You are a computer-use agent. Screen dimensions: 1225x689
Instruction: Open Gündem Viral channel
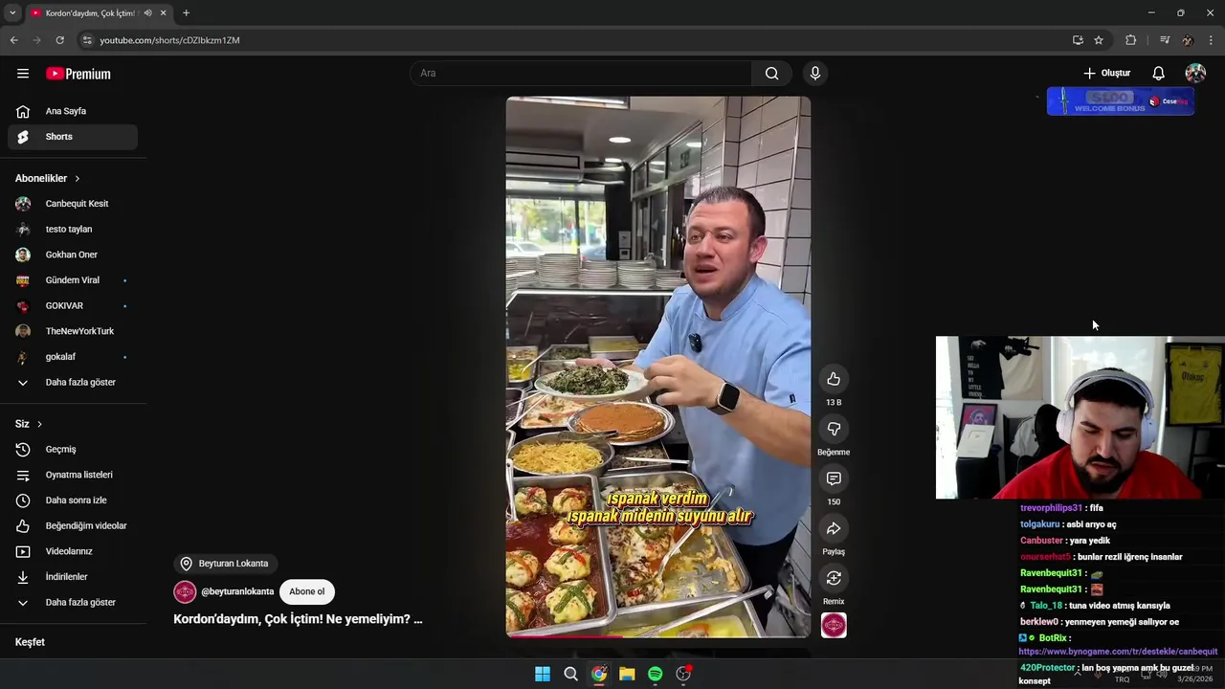point(73,280)
